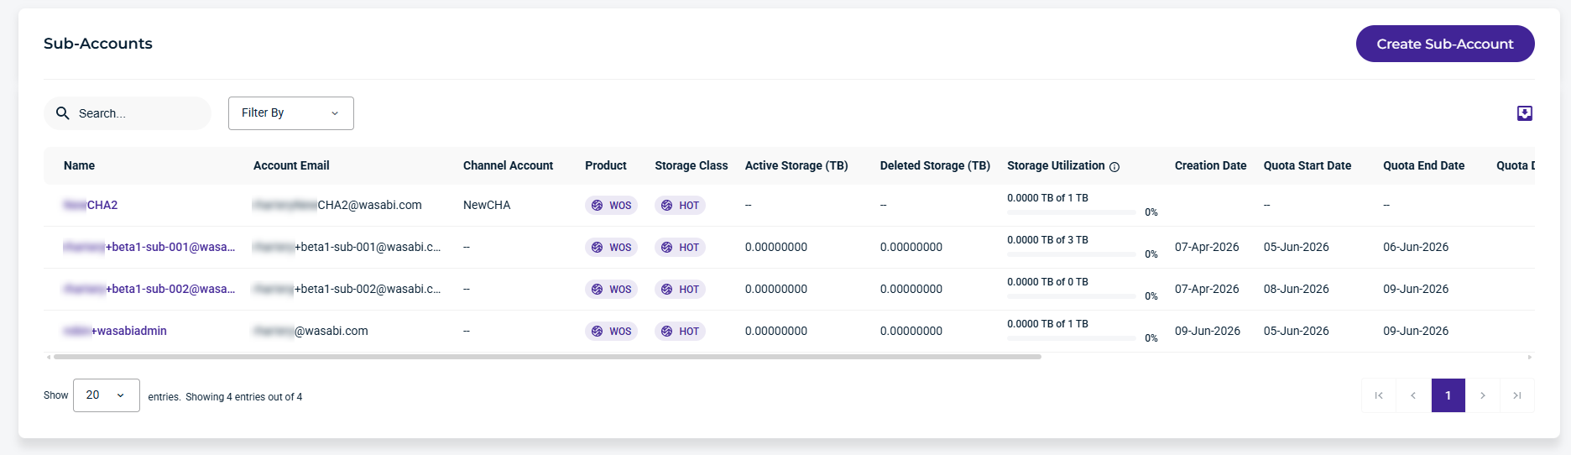Image resolution: width=1571 pixels, height=455 pixels.
Task: Click the HOT storage class badge for wasabiadmin
Action: (680, 332)
